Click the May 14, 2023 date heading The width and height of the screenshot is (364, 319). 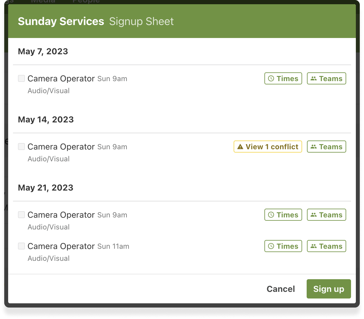tap(46, 120)
